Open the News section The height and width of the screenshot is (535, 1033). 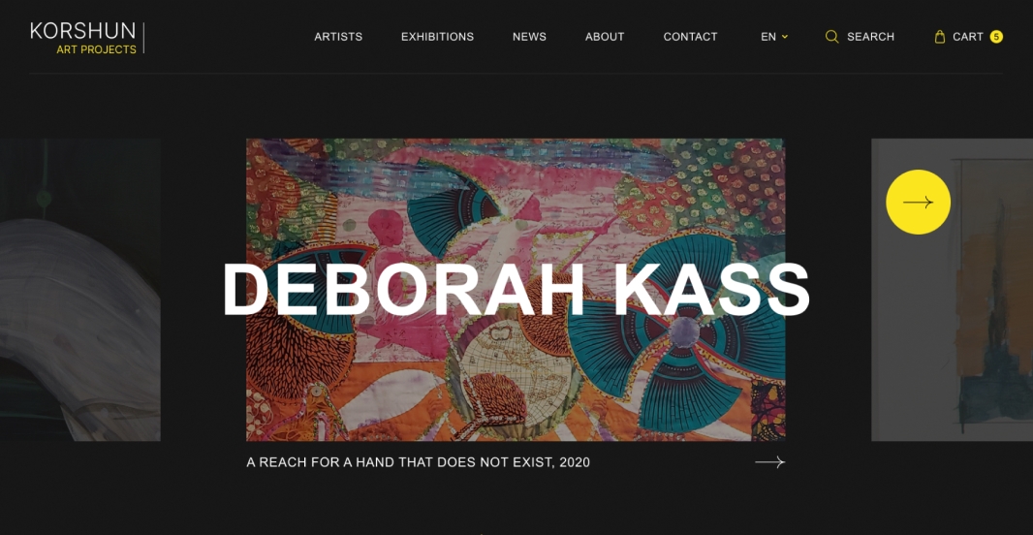pos(529,37)
